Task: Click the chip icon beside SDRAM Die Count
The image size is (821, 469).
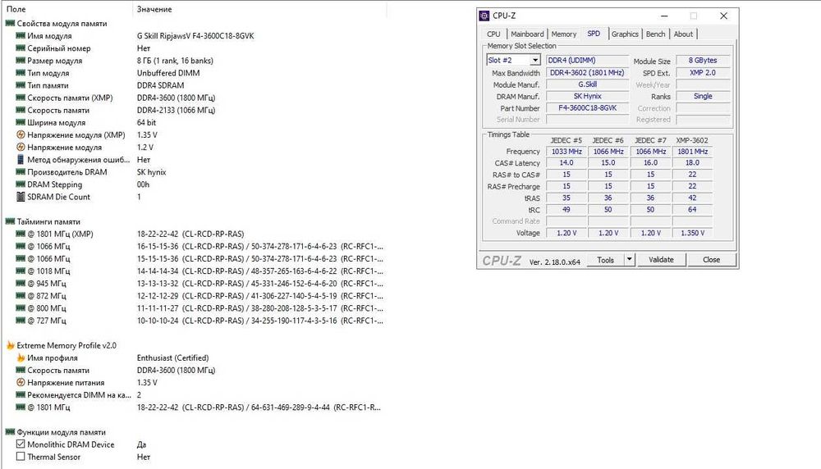Action: (21, 197)
